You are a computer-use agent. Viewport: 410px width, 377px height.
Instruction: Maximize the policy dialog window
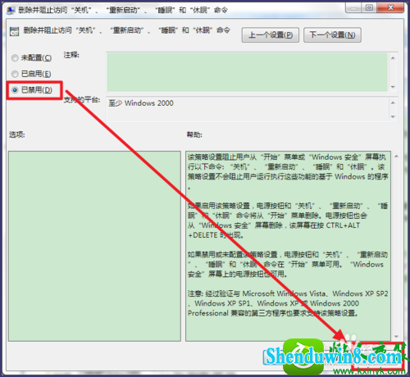369,7
